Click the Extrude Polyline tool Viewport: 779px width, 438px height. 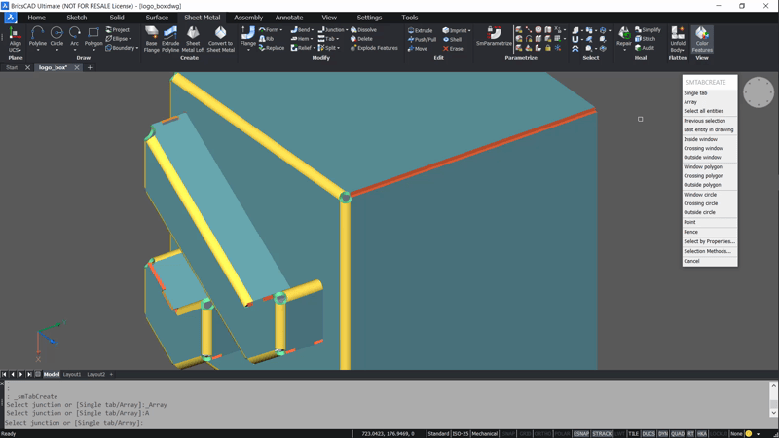169,39
